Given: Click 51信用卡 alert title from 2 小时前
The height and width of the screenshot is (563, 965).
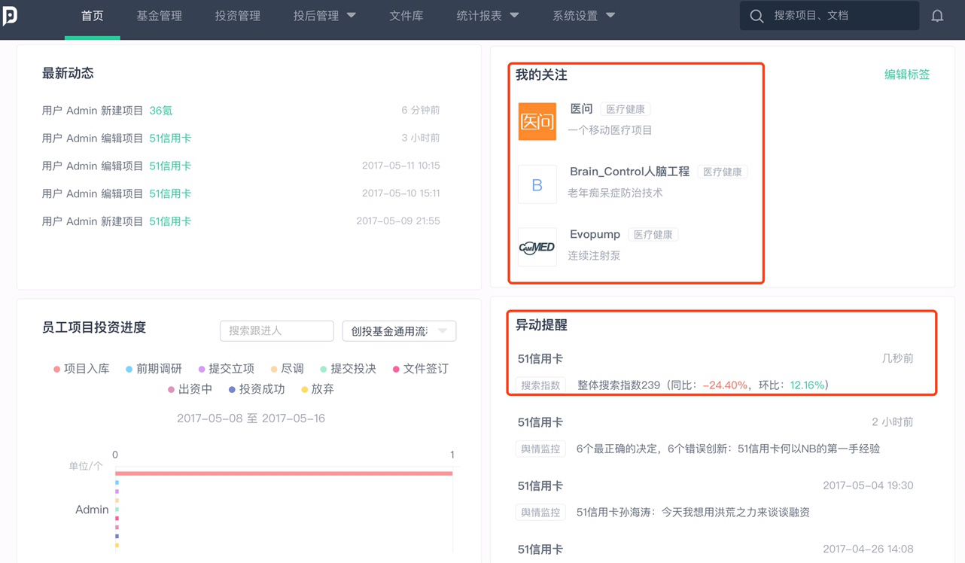Looking at the screenshot, I should 540,422.
